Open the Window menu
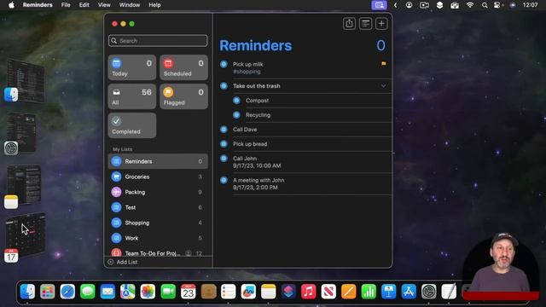The image size is (546, 307). (x=130, y=5)
